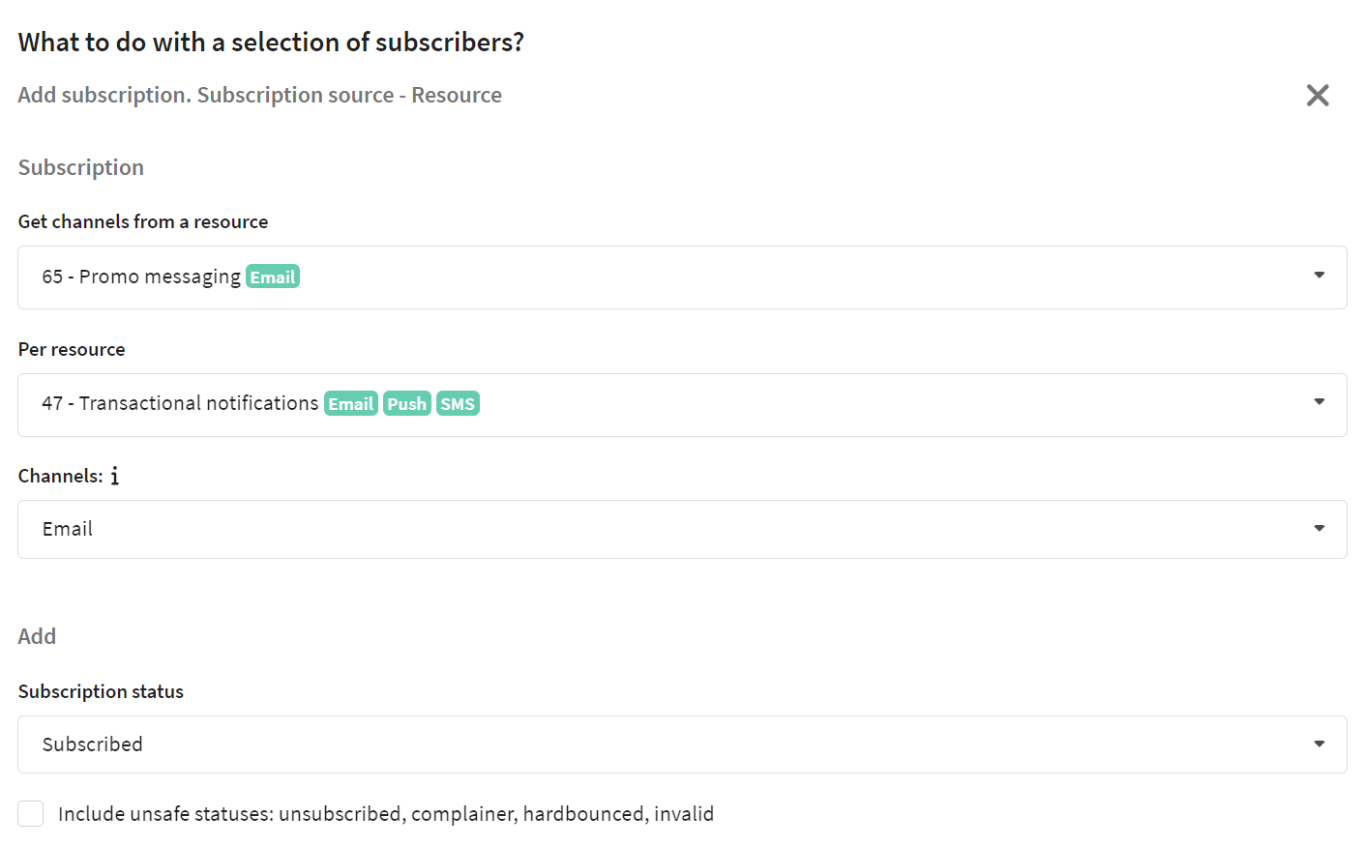Select the 47 - Transactional notifications field
The height and width of the screenshot is (846, 1365).
coord(682,405)
